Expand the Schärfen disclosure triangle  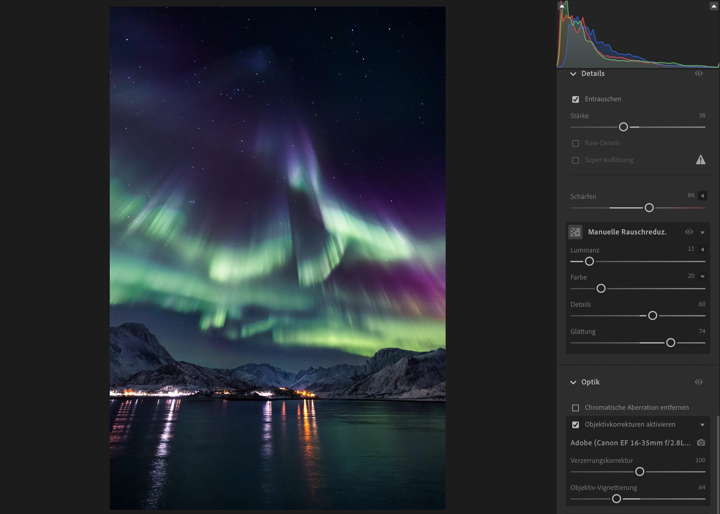(702, 196)
